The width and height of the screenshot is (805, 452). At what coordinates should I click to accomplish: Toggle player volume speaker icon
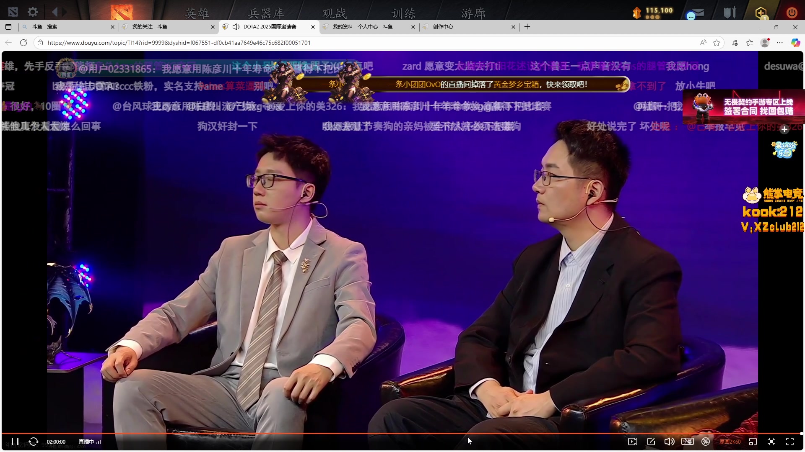[670, 442]
